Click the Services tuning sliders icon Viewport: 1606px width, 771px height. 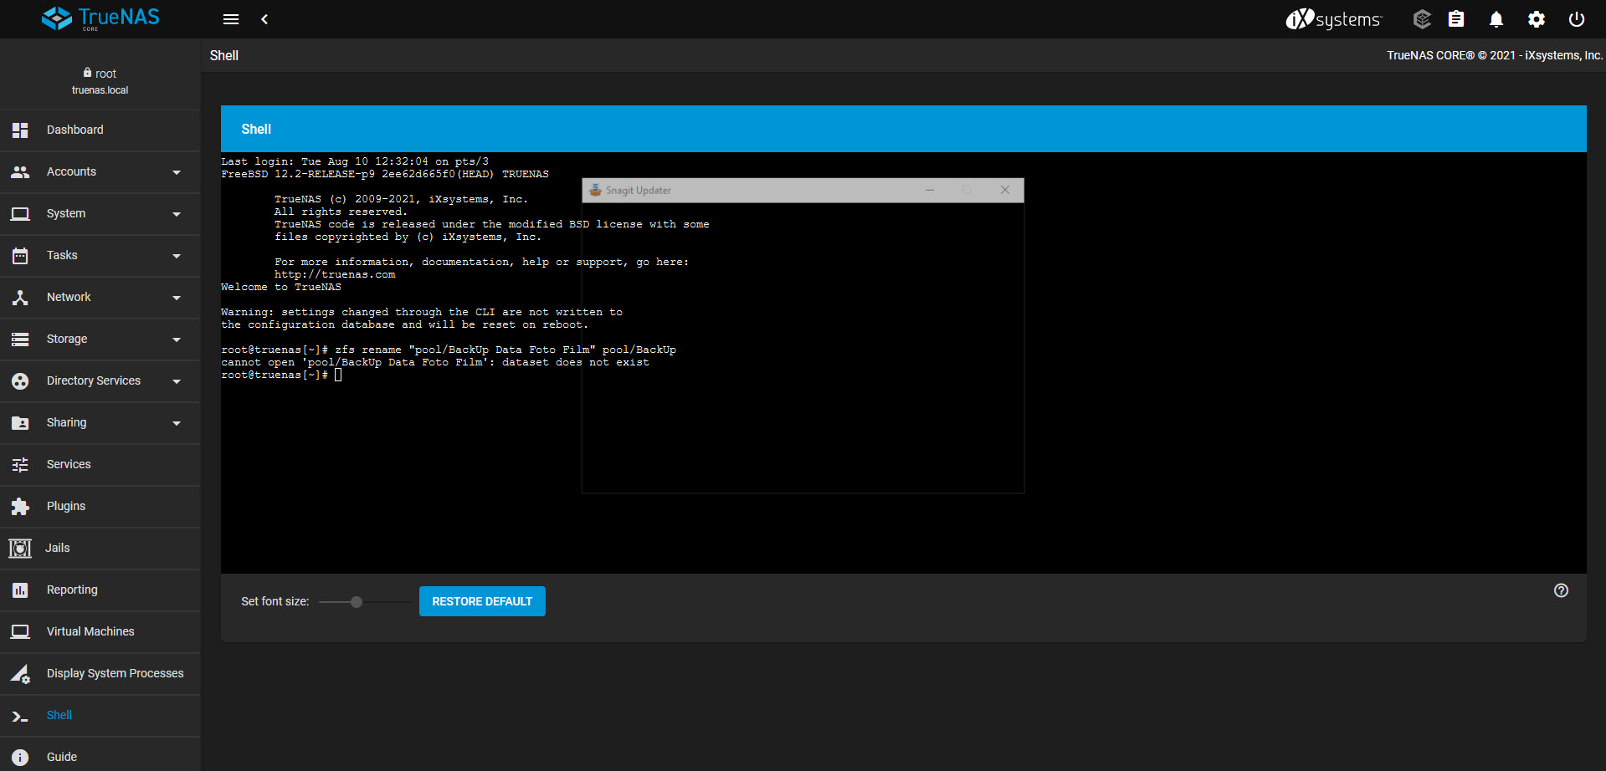[20, 464]
